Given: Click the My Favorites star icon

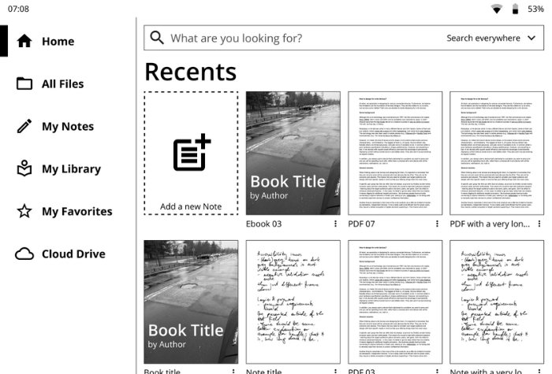Looking at the screenshot, I should tap(24, 211).
